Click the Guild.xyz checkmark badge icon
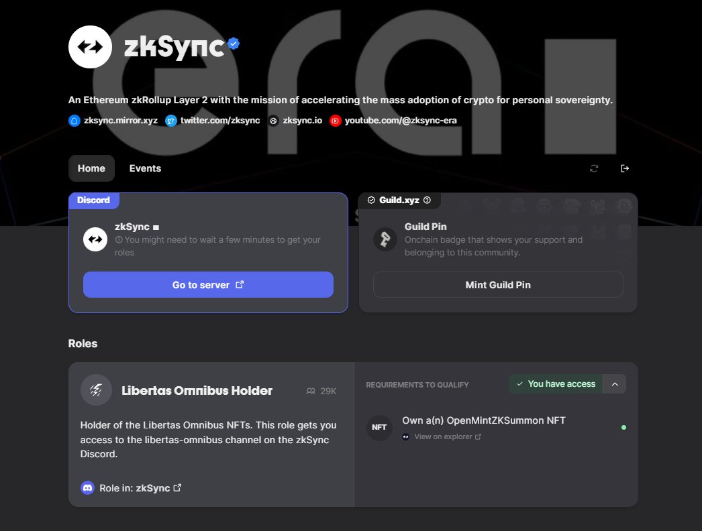702x531 pixels. tap(371, 200)
